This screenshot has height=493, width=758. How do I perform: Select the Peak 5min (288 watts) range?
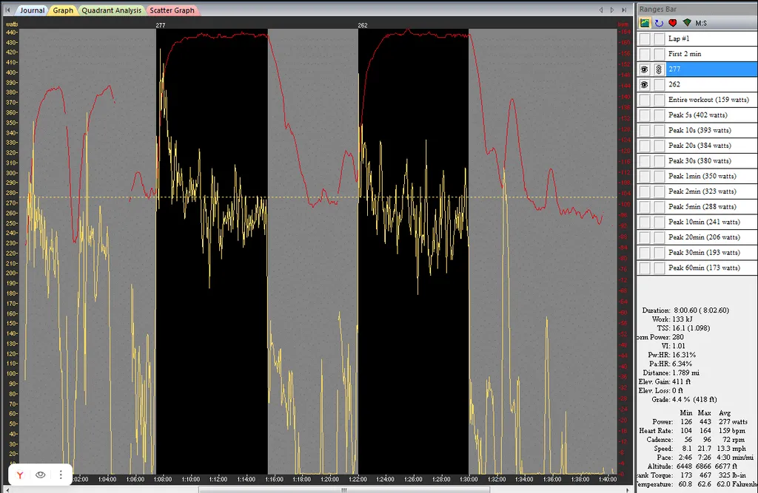pos(702,207)
